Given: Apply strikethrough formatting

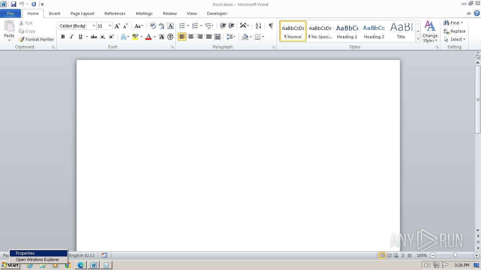Looking at the screenshot, I should [x=94, y=37].
